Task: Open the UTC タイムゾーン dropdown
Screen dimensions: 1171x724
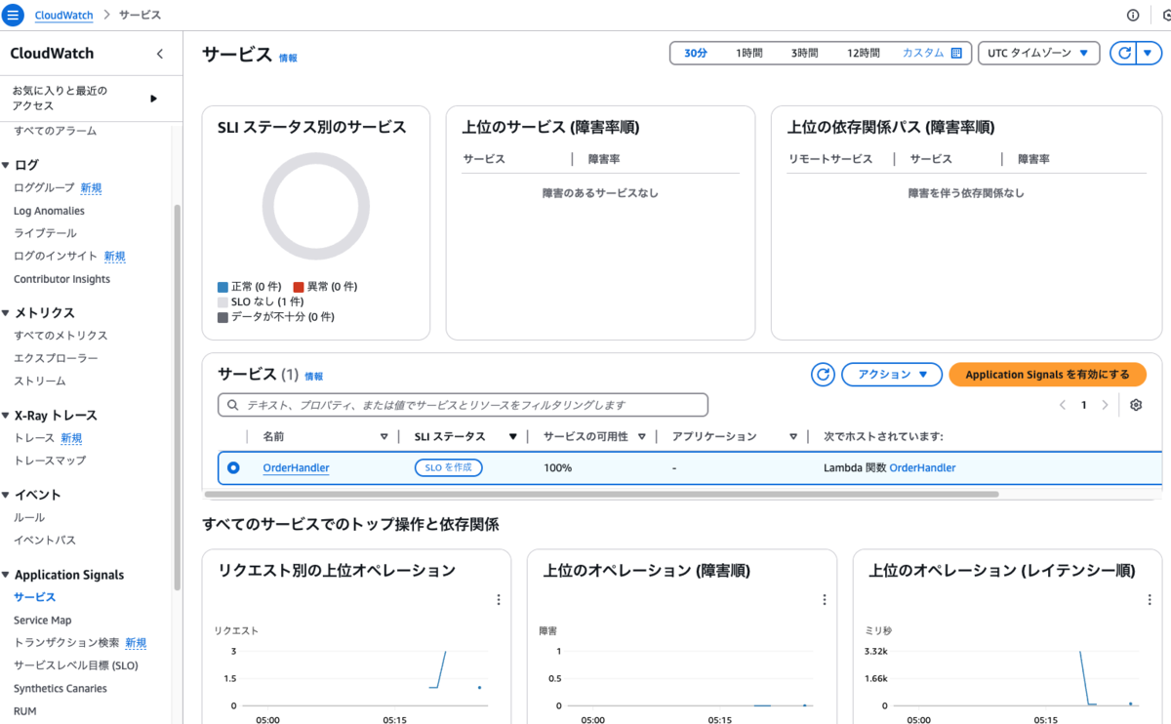Action: pyautogui.click(x=1038, y=53)
